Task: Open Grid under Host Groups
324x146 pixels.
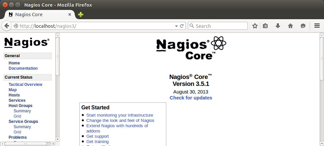Action: tap(17, 116)
